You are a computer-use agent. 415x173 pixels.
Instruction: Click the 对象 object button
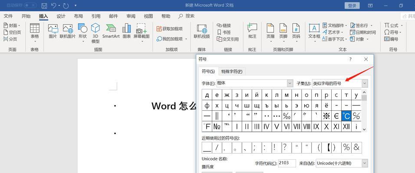tap(359, 39)
